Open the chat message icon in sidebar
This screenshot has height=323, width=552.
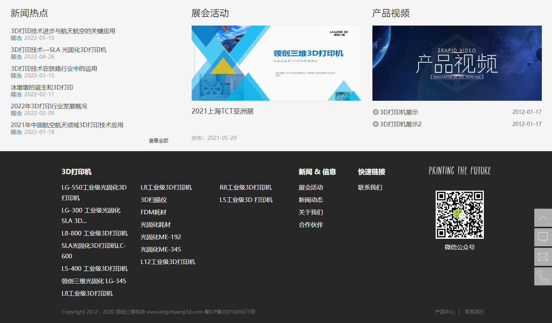(543, 237)
